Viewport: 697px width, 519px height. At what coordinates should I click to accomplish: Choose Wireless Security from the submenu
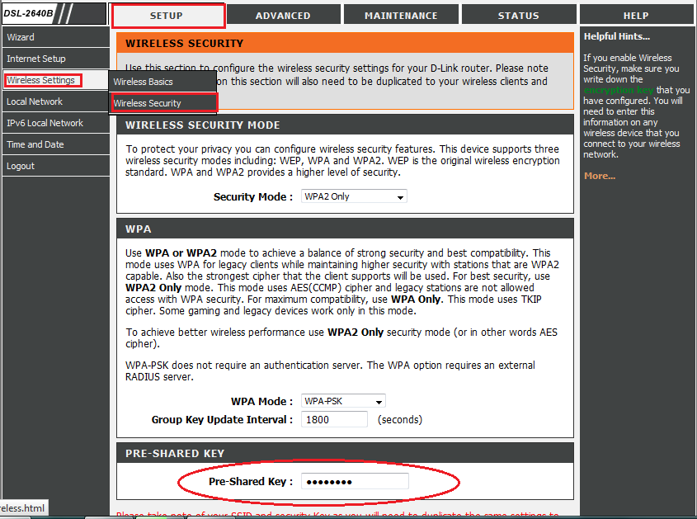[148, 103]
